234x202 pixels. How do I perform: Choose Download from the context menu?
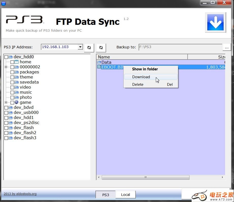(141, 77)
